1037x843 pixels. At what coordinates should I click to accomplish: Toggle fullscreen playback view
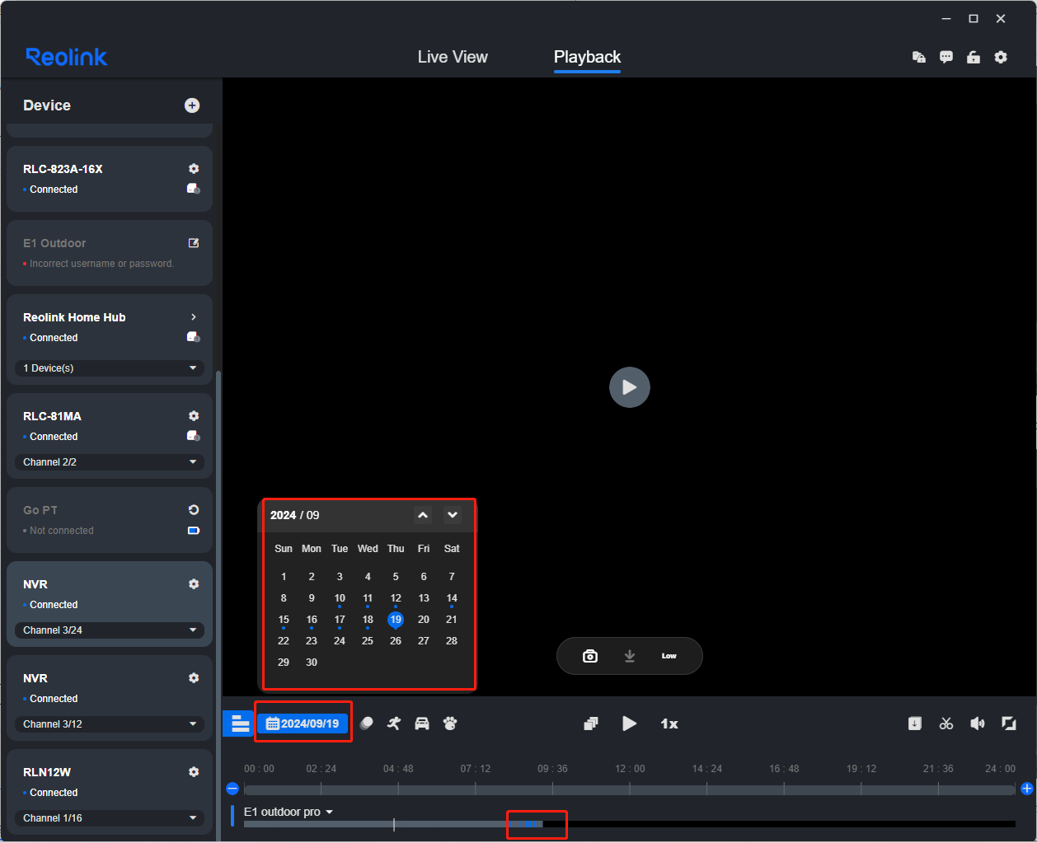click(1008, 724)
